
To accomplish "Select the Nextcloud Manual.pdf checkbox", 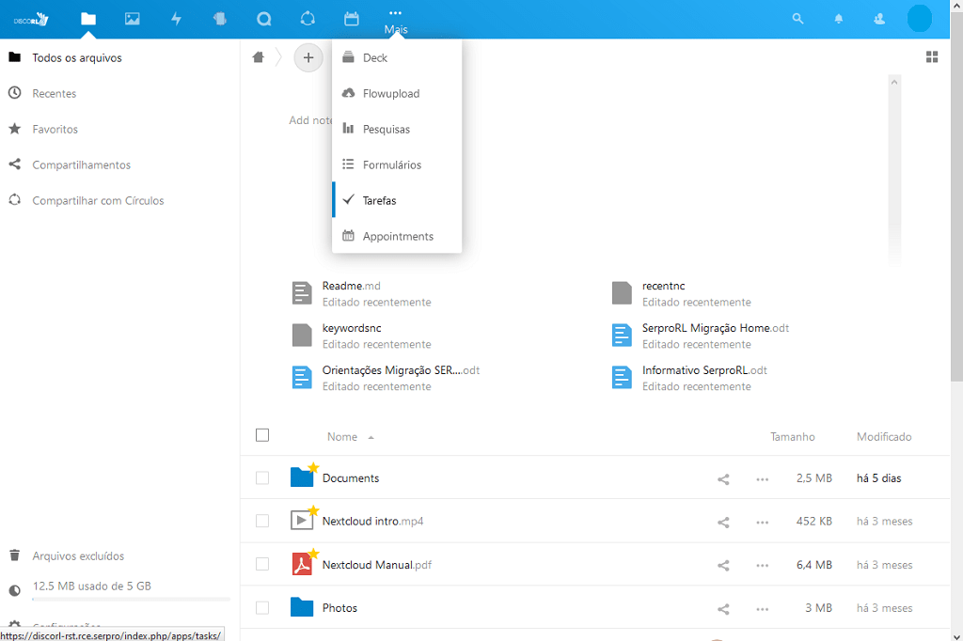I will tap(262, 565).
